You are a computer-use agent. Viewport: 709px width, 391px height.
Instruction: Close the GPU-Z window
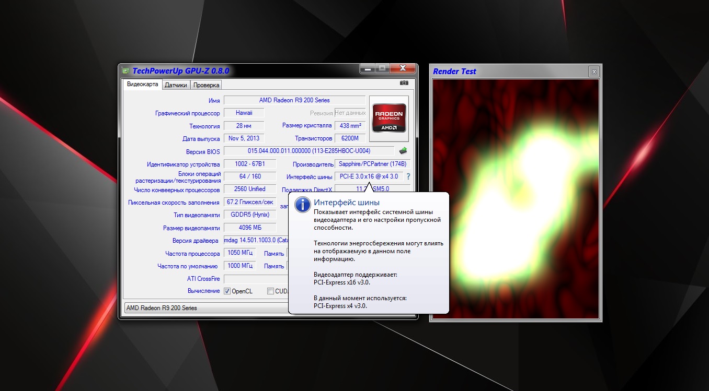click(403, 69)
